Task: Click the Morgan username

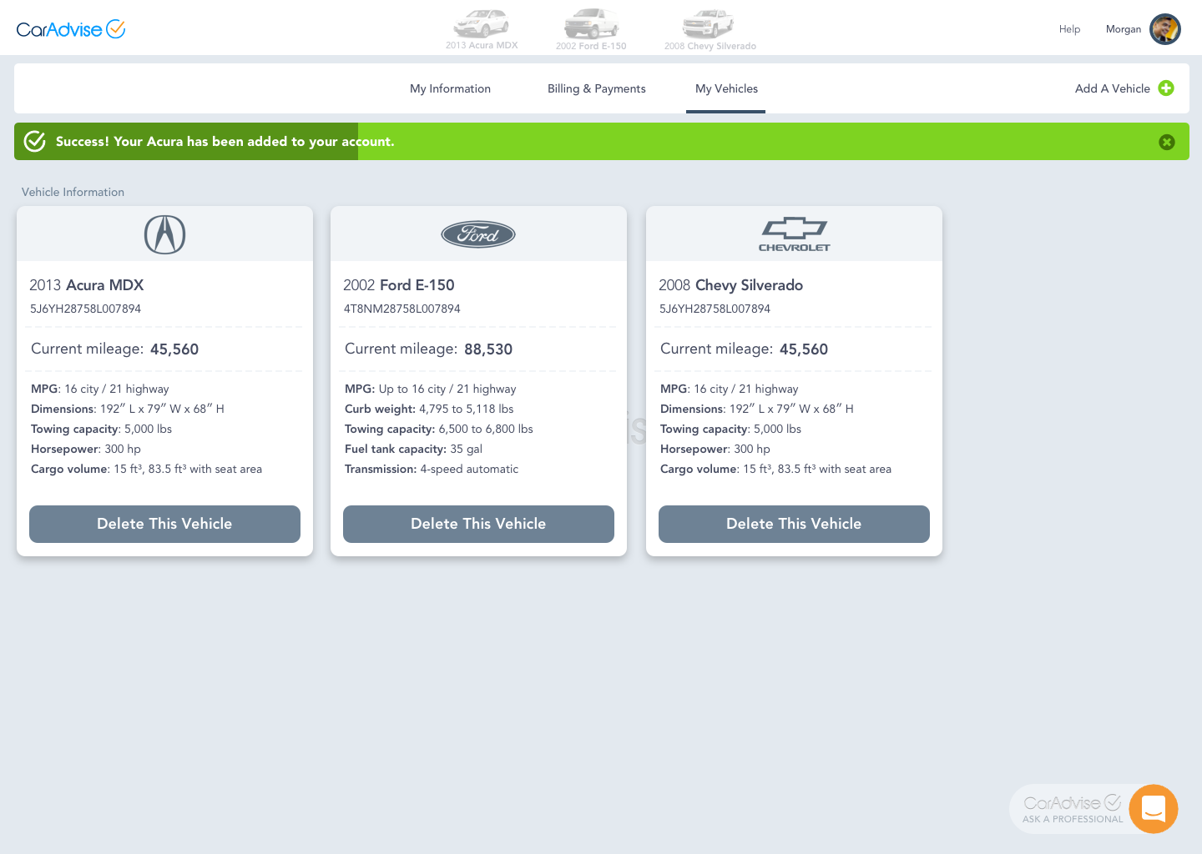Action: point(1123,29)
